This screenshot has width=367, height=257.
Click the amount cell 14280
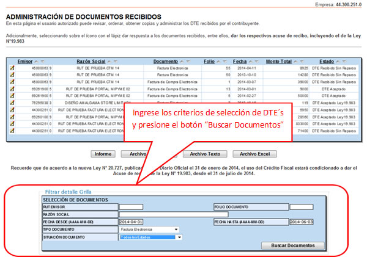(303, 74)
